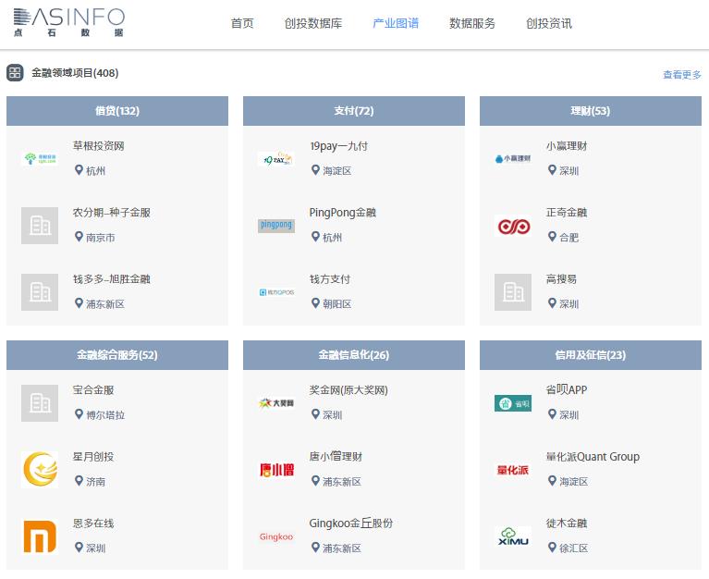Open the 小赢理财 project title
Image resolution: width=709 pixels, height=579 pixels.
coord(567,146)
